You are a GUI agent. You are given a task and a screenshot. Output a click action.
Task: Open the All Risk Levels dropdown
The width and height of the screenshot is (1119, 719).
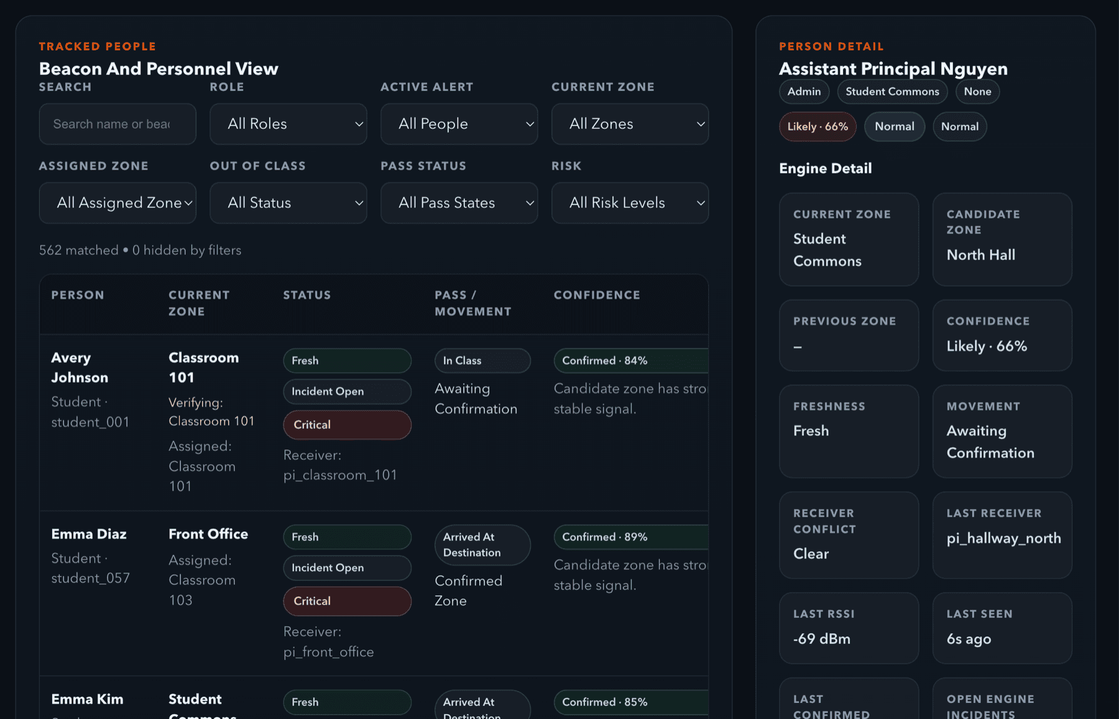point(630,203)
